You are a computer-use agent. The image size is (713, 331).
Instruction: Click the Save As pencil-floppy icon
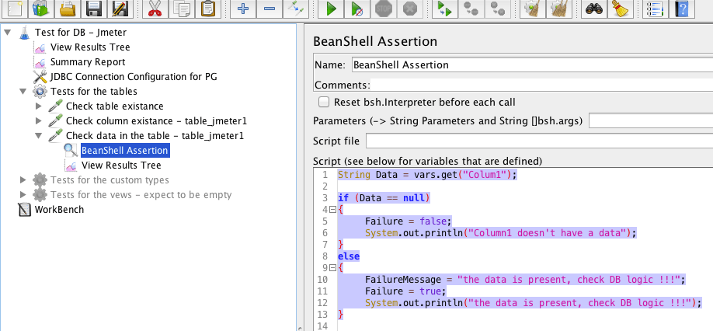[x=120, y=9]
